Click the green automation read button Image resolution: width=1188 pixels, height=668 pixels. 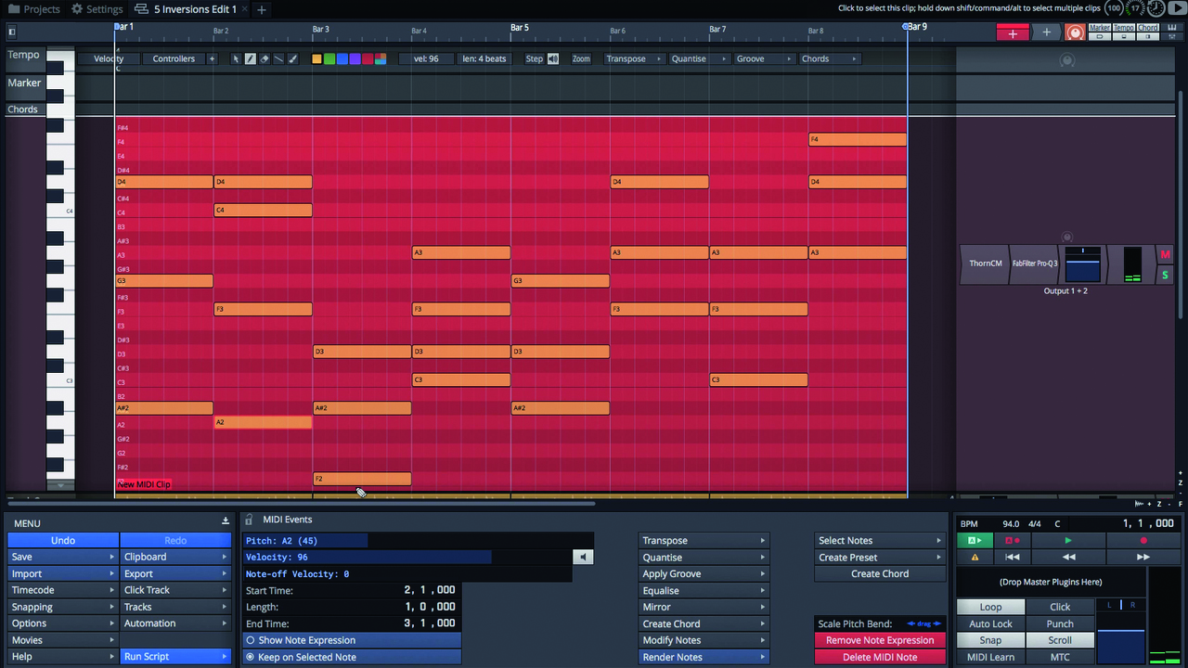point(975,540)
